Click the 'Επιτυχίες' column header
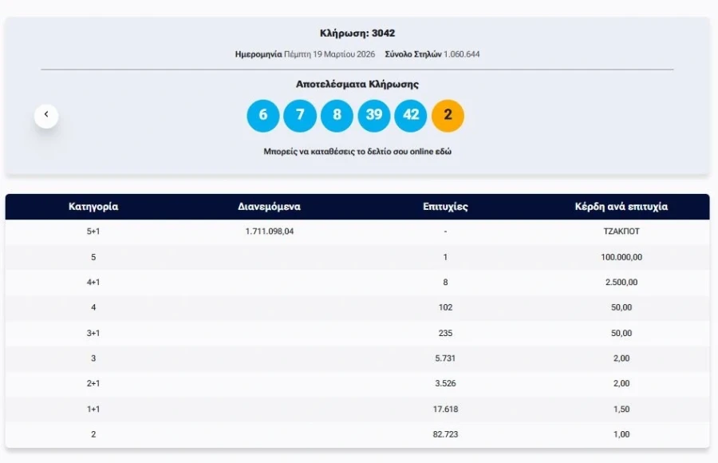This screenshot has width=718, height=463. coord(445,207)
